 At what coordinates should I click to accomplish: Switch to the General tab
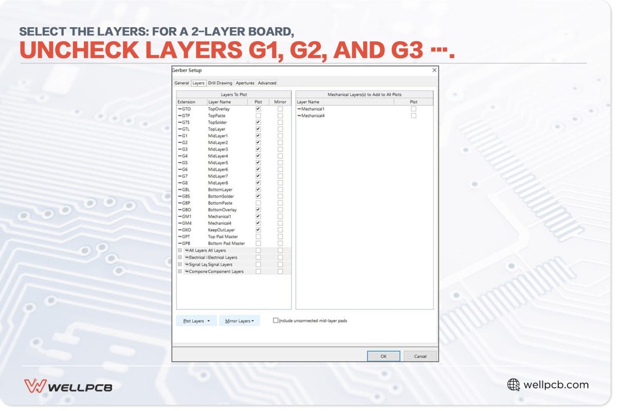click(x=182, y=83)
